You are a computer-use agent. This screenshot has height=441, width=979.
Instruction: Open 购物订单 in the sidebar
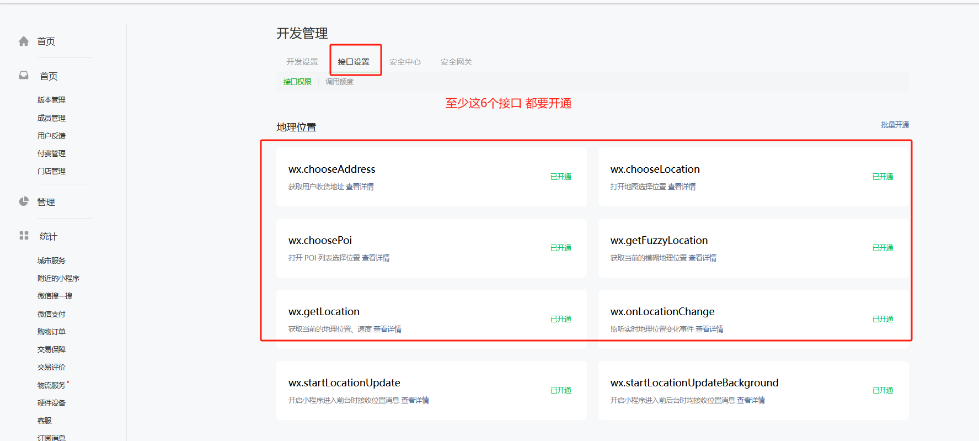coord(51,332)
